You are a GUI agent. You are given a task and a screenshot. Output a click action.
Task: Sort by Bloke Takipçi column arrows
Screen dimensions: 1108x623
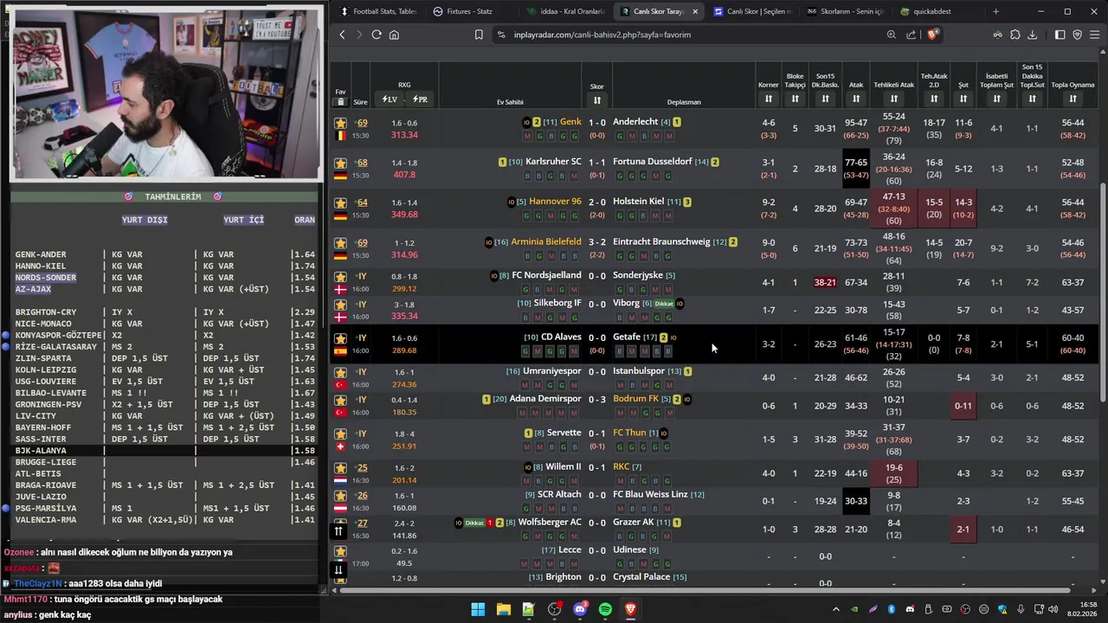pos(795,99)
